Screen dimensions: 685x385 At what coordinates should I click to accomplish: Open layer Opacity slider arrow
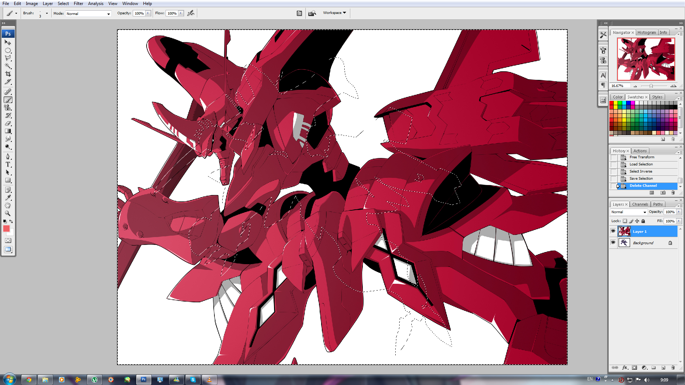point(679,212)
